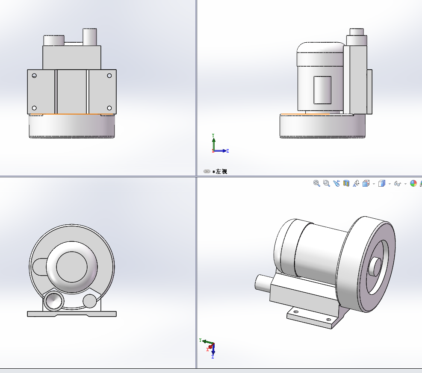Open the View Orientation dropdown arrow
The height and width of the screenshot is (373, 422).
pos(374,184)
